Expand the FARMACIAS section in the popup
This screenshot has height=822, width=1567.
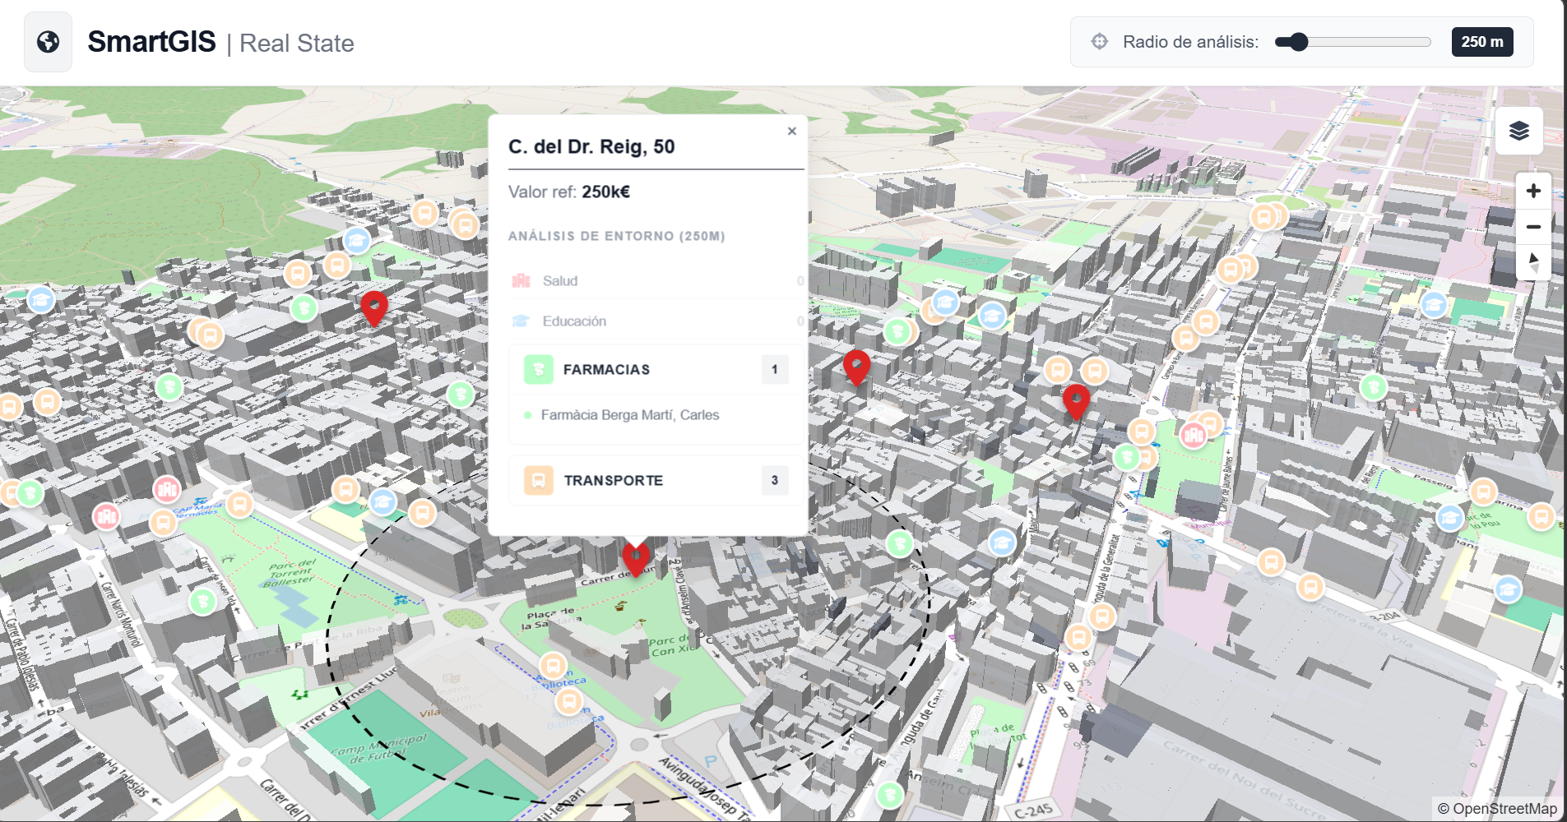654,369
